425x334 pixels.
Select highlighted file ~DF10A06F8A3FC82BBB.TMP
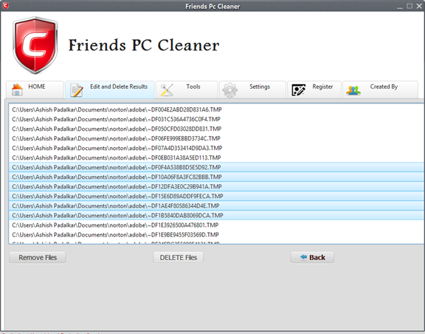216,177
